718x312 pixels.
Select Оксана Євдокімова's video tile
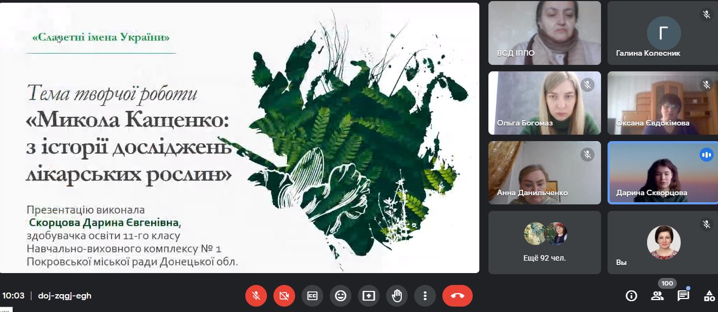tap(663, 103)
